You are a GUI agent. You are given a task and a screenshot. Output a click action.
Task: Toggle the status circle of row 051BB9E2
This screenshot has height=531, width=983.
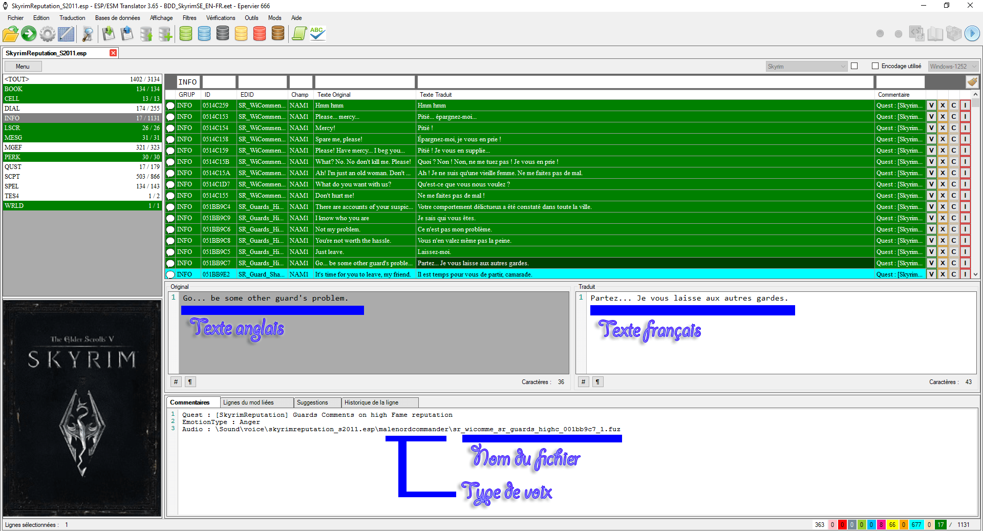point(170,274)
